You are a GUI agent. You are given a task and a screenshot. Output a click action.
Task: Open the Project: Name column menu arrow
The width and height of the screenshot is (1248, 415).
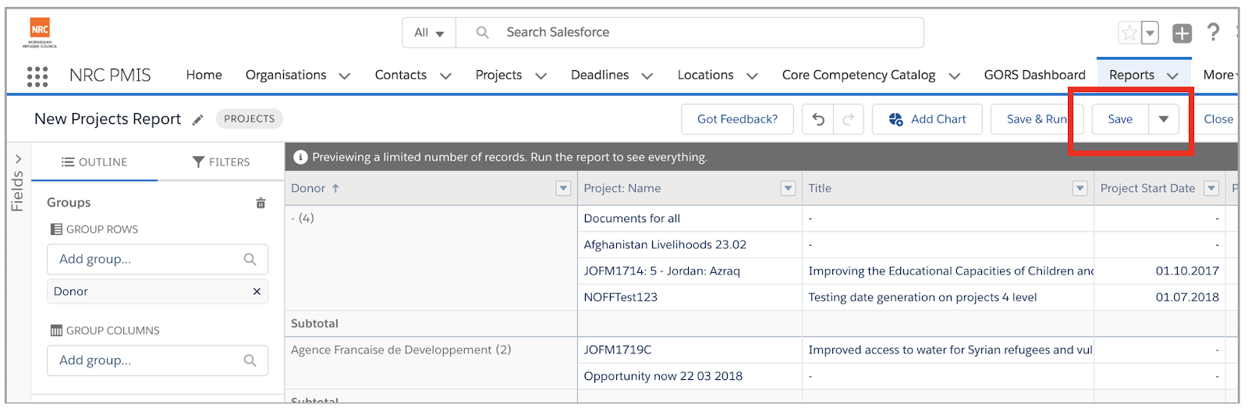(788, 189)
